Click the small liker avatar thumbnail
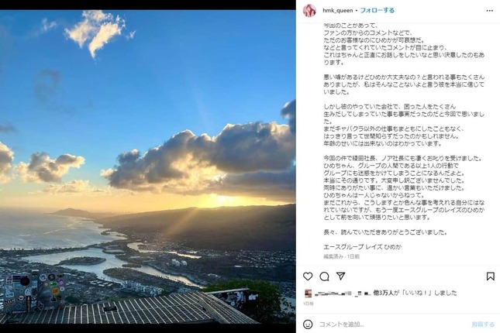The image size is (500, 333). 309,294
